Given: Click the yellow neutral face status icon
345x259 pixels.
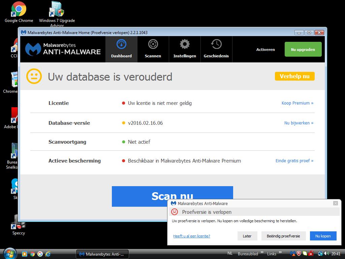Looking at the screenshot, I should (x=34, y=76).
